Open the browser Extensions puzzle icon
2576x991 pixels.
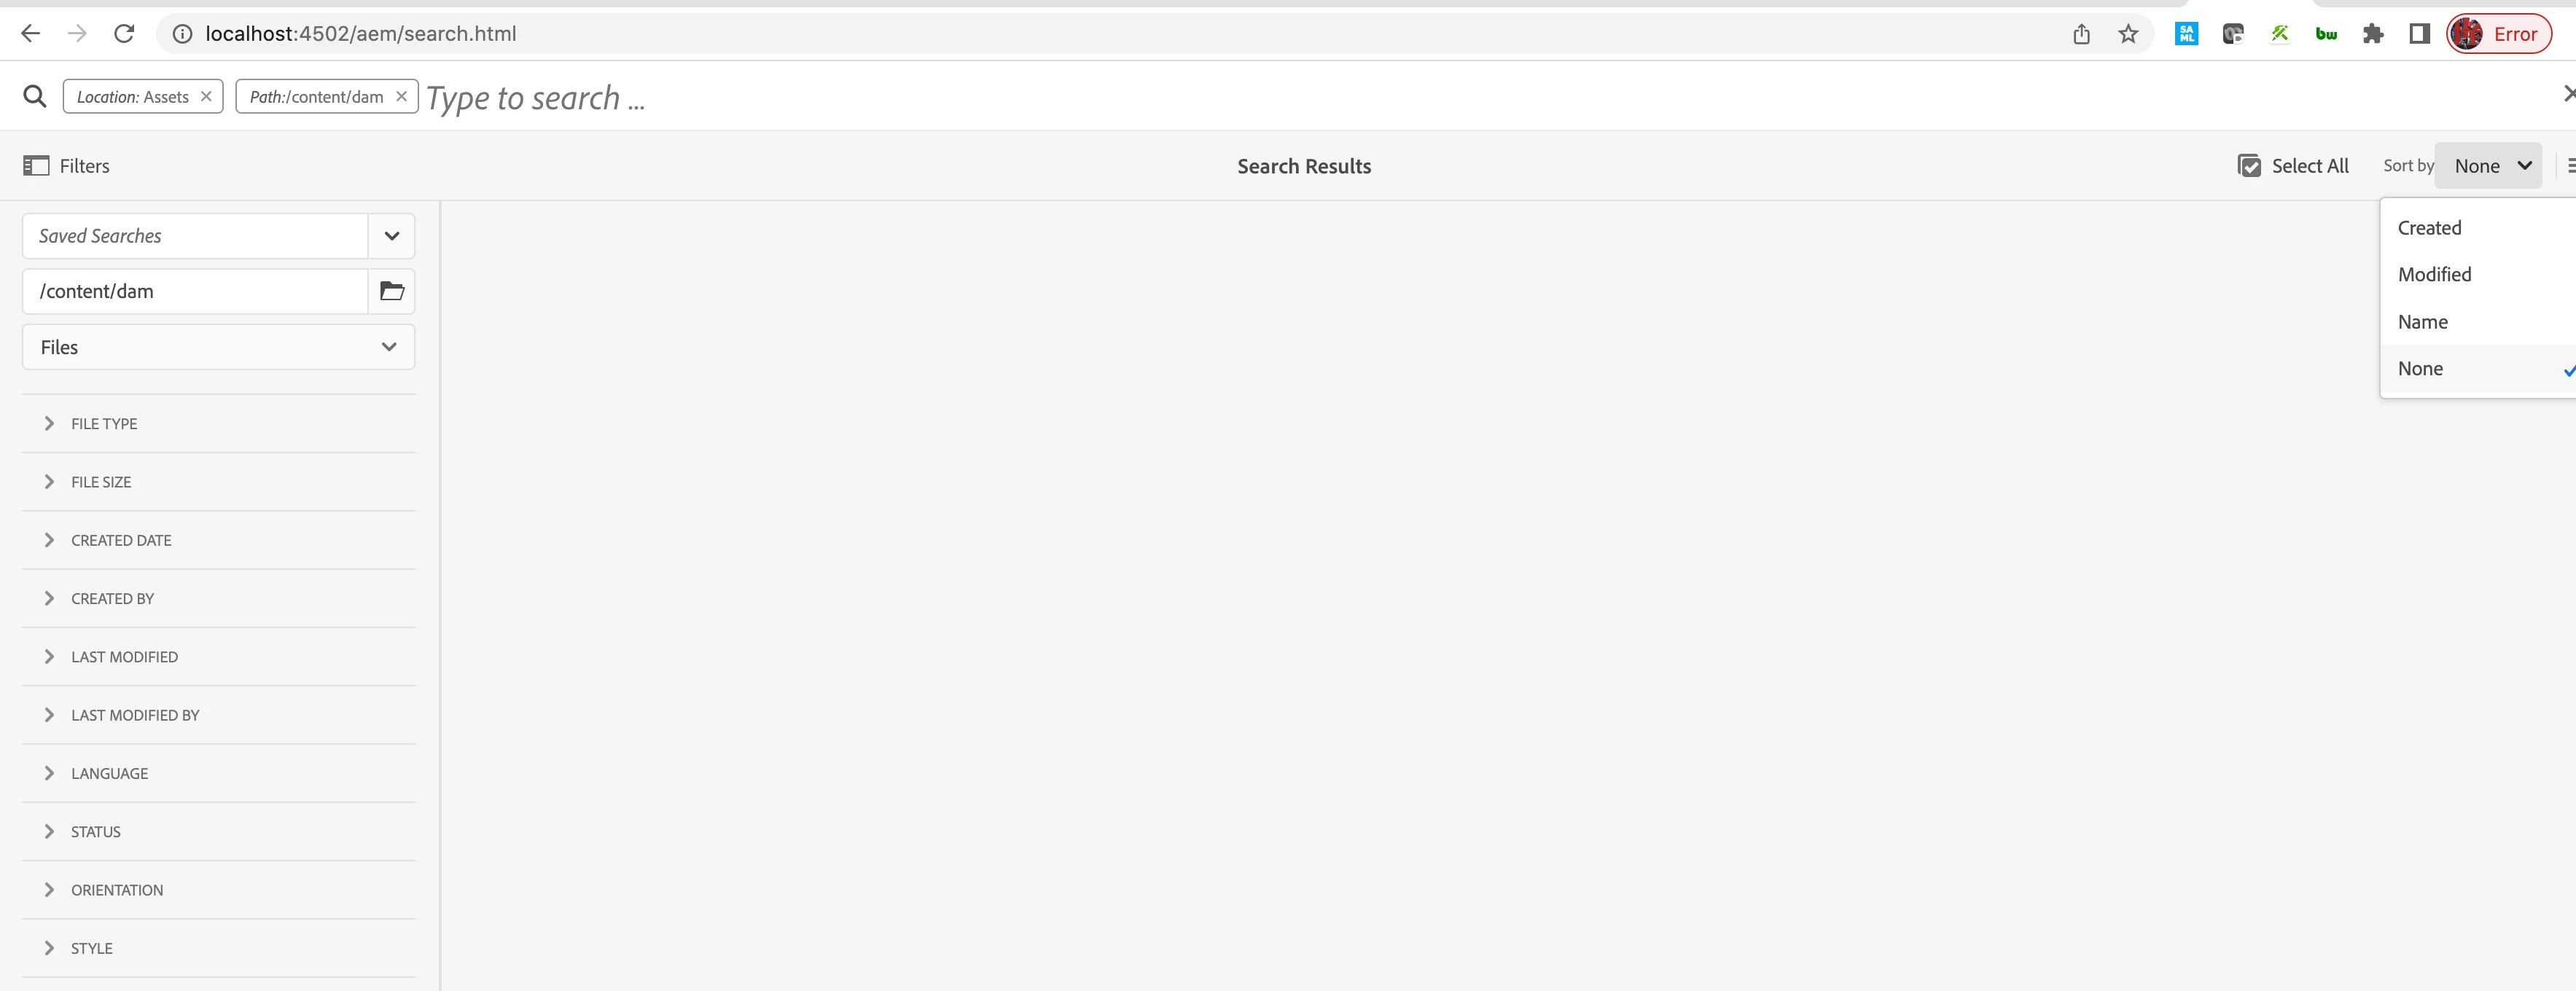pyautogui.click(x=2373, y=34)
